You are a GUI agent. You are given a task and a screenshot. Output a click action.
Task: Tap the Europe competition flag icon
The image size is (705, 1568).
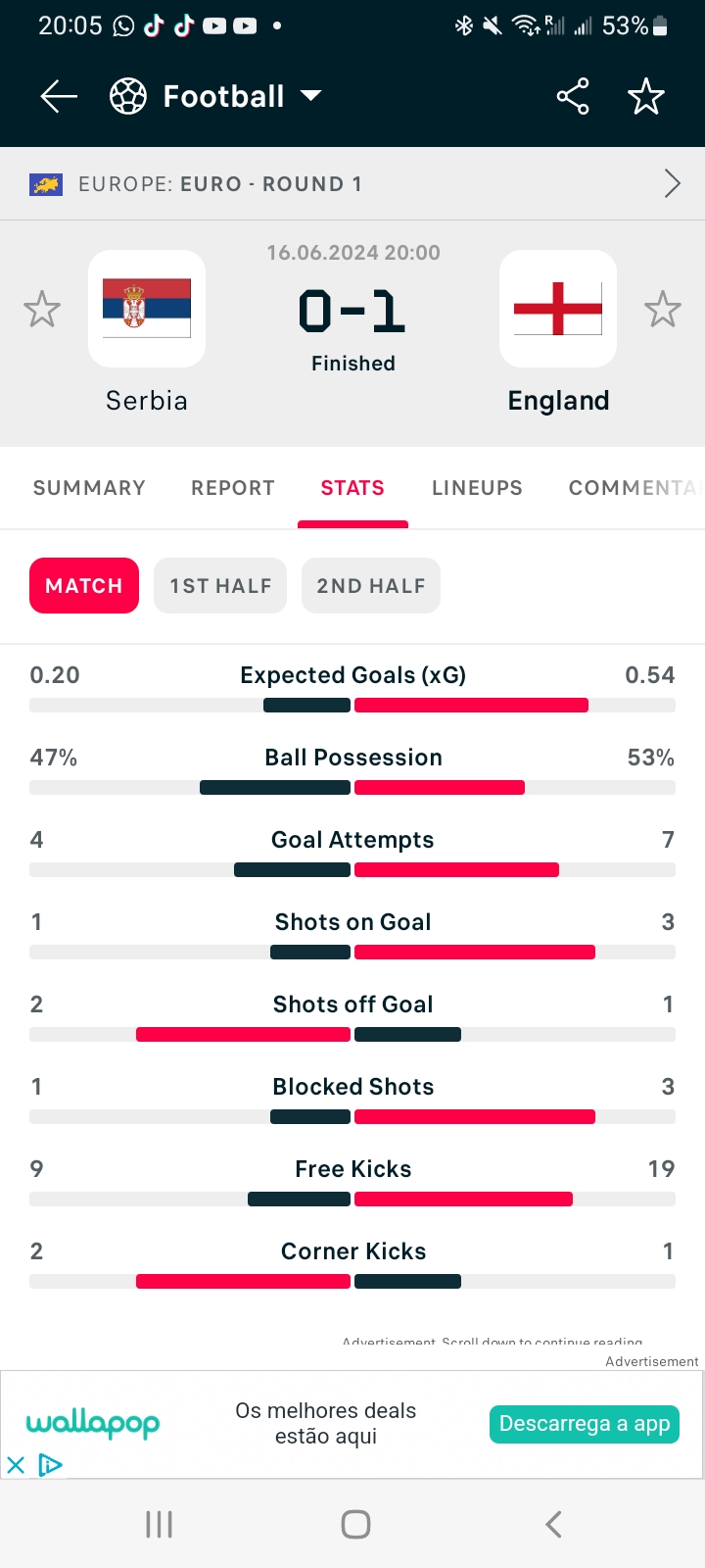point(46,184)
